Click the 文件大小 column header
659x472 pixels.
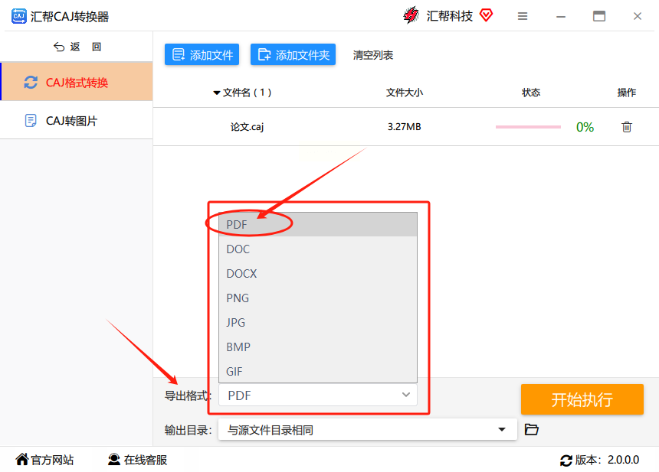[405, 93]
